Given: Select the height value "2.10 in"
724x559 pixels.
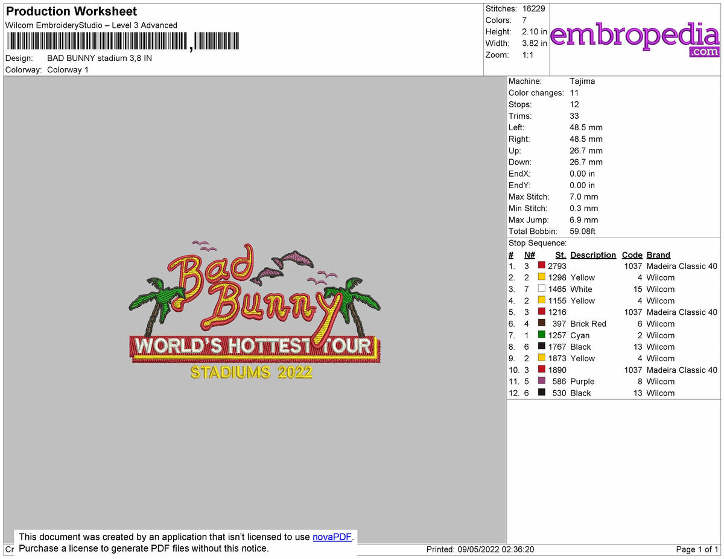Looking at the screenshot, I should (535, 32).
